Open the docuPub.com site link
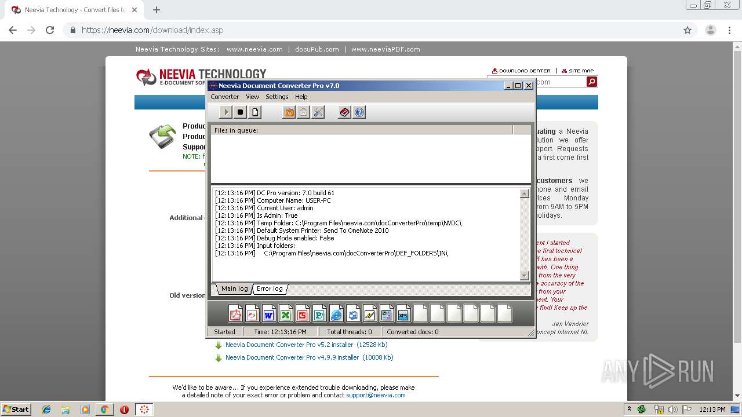The height and width of the screenshot is (417, 742). tap(317, 49)
